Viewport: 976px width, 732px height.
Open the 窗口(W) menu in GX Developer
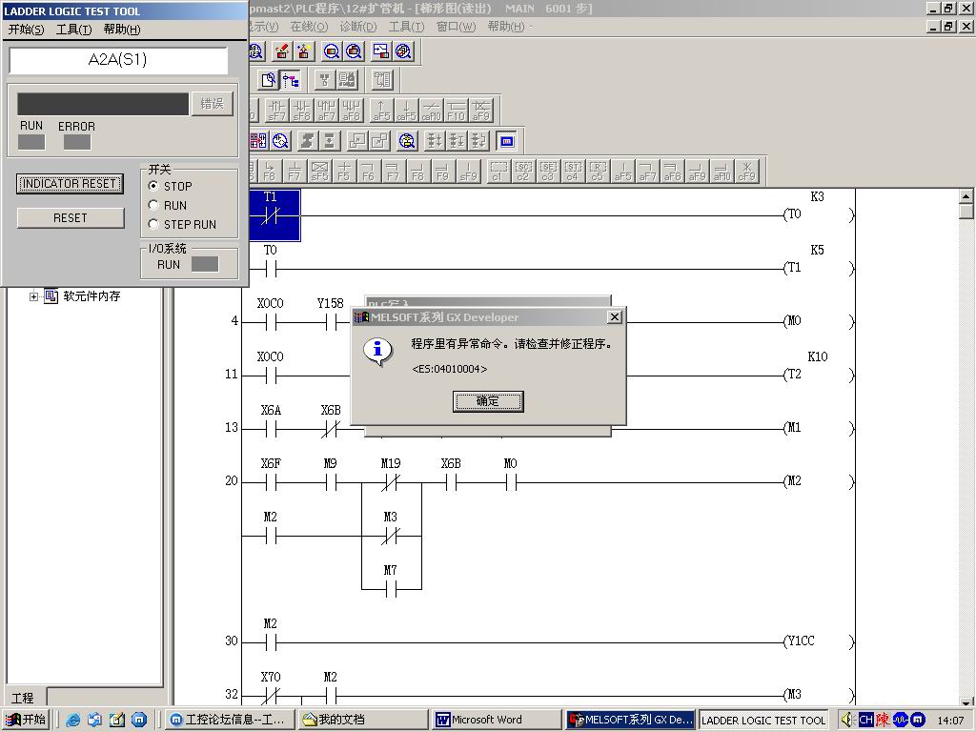coord(456,27)
